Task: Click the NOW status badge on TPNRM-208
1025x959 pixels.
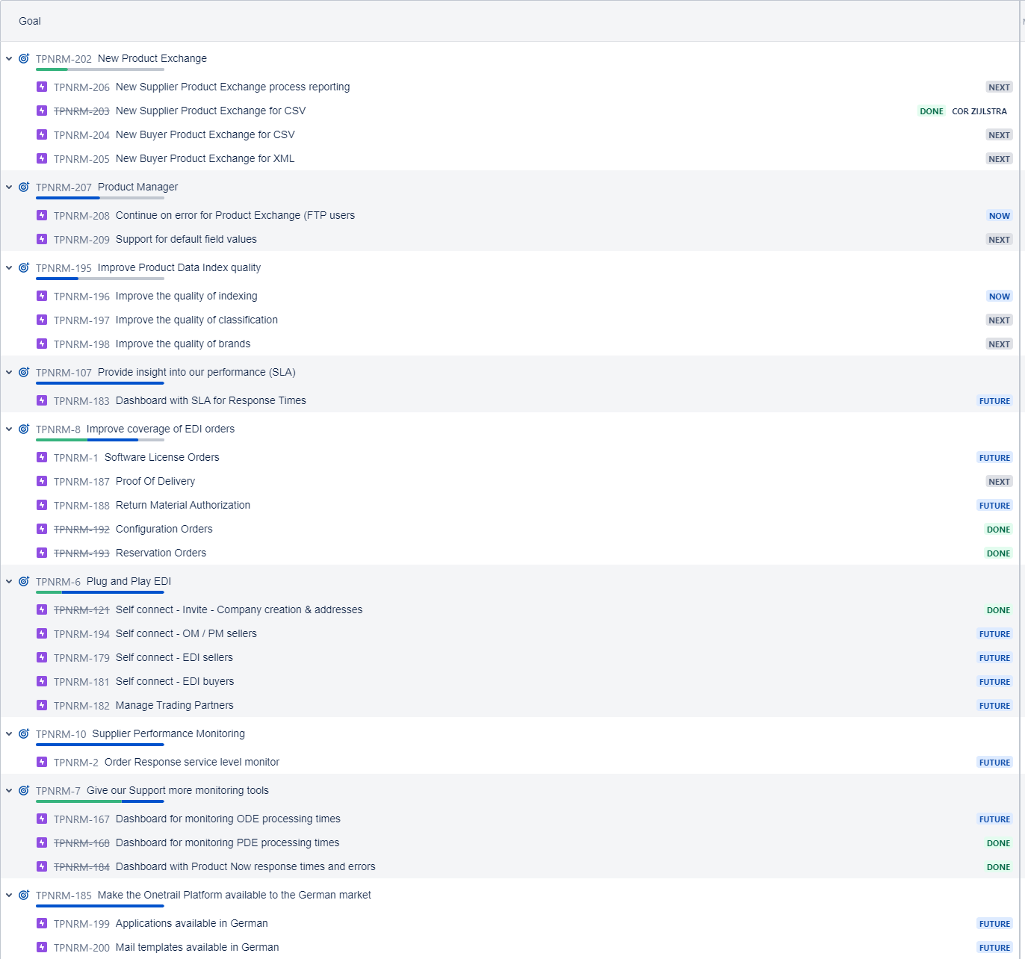Action: click(999, 216)
